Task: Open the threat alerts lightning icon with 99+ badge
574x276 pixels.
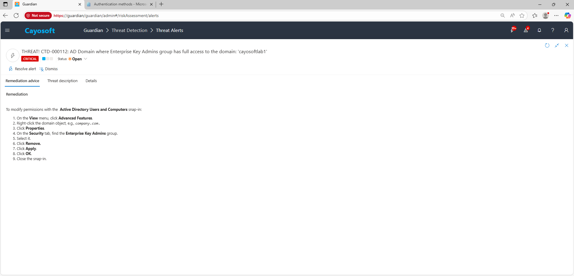Action: point(512,30)
